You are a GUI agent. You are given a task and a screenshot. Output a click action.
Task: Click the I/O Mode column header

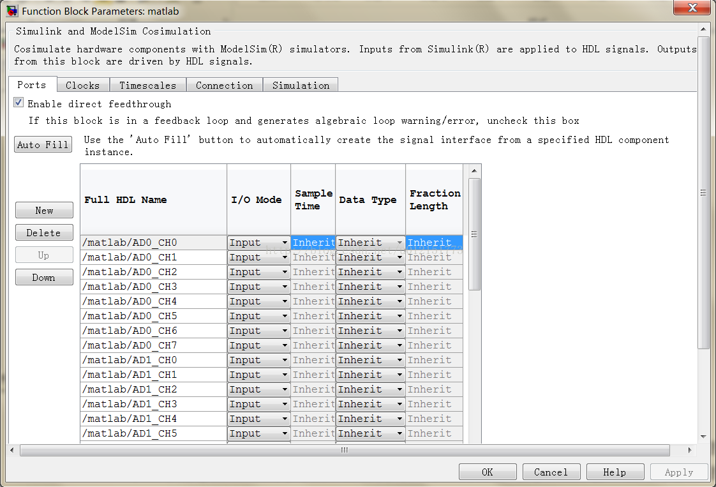pos(258,200)
